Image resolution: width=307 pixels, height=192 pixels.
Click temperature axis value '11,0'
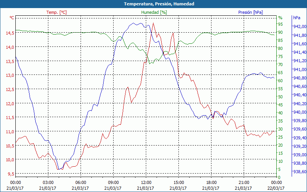(x=10, y=131)
